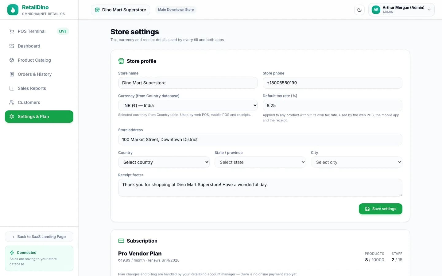Click the Store address field
The image size is (442, 276).
click(x=260, y=140)
